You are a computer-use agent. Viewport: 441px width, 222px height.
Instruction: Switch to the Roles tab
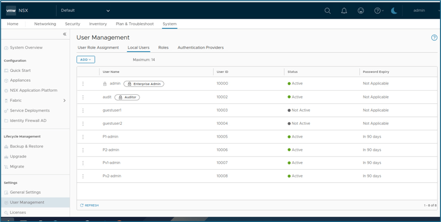(163, 48)
